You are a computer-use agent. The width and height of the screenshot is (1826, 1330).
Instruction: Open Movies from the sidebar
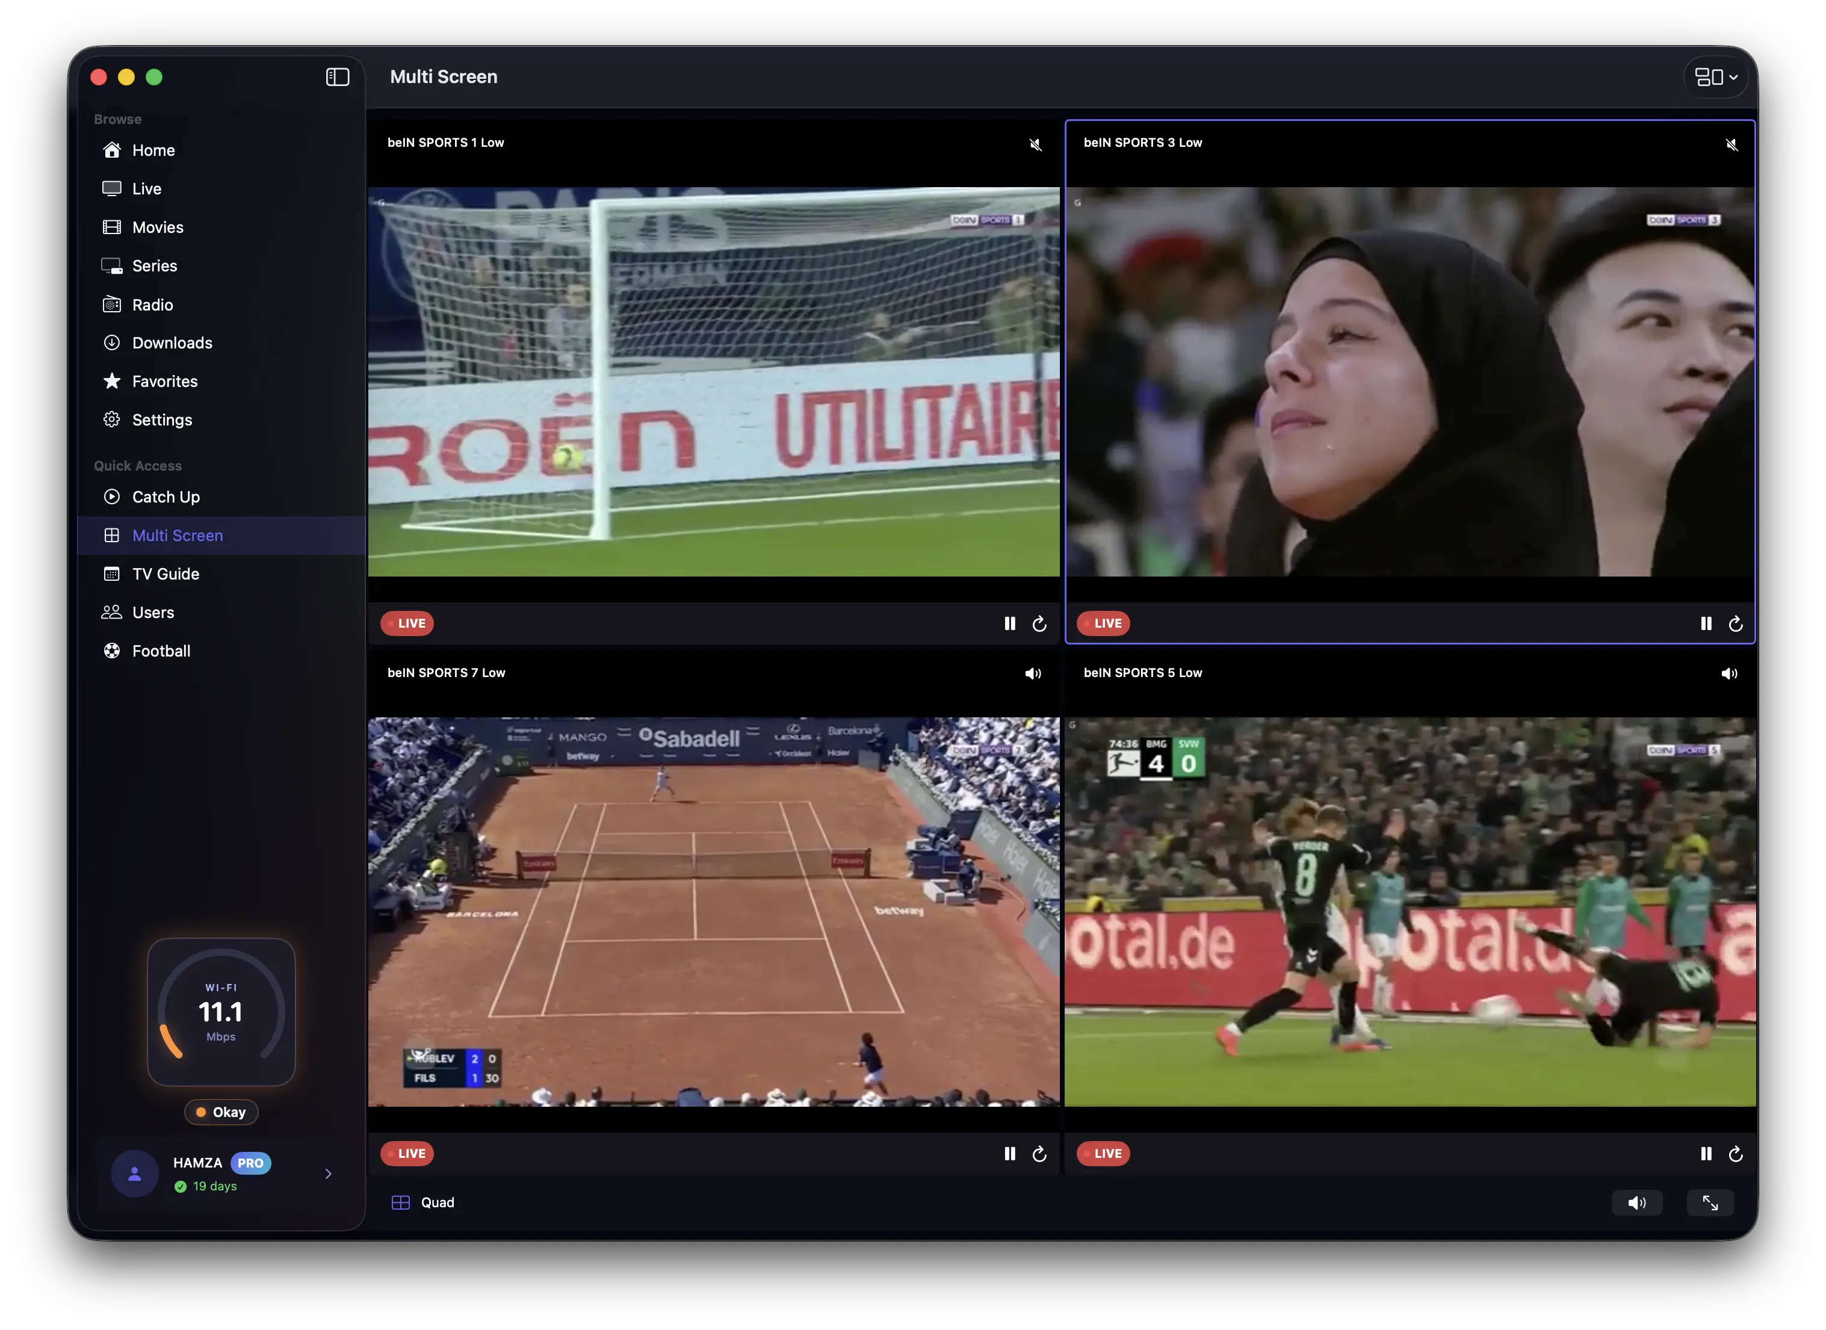221,227
